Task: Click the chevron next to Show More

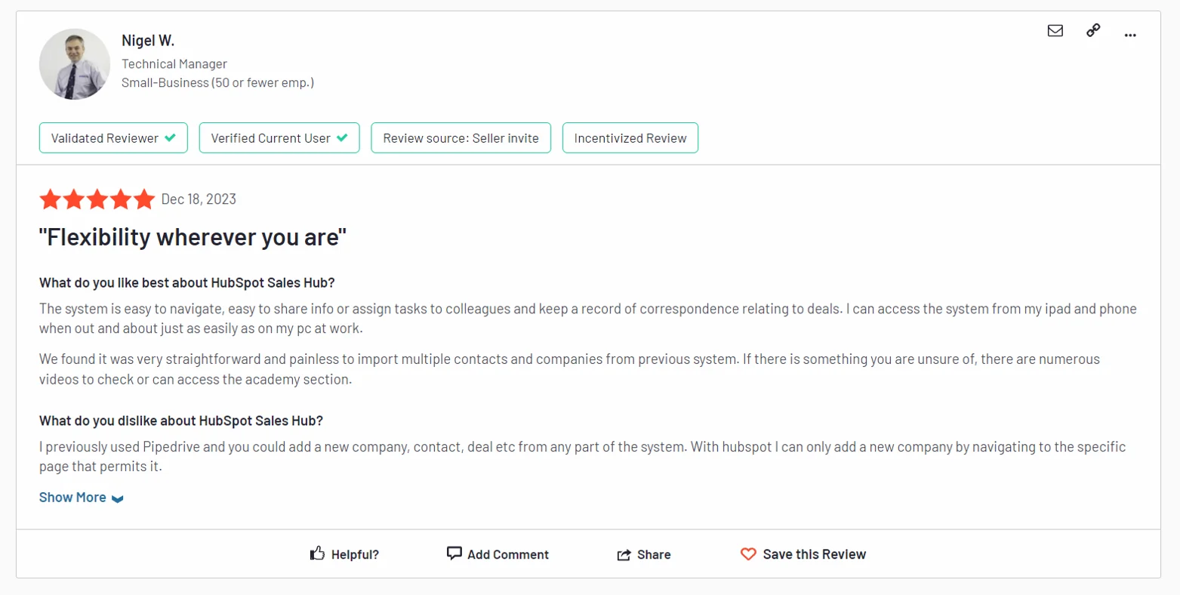Action: coord(117,498)
